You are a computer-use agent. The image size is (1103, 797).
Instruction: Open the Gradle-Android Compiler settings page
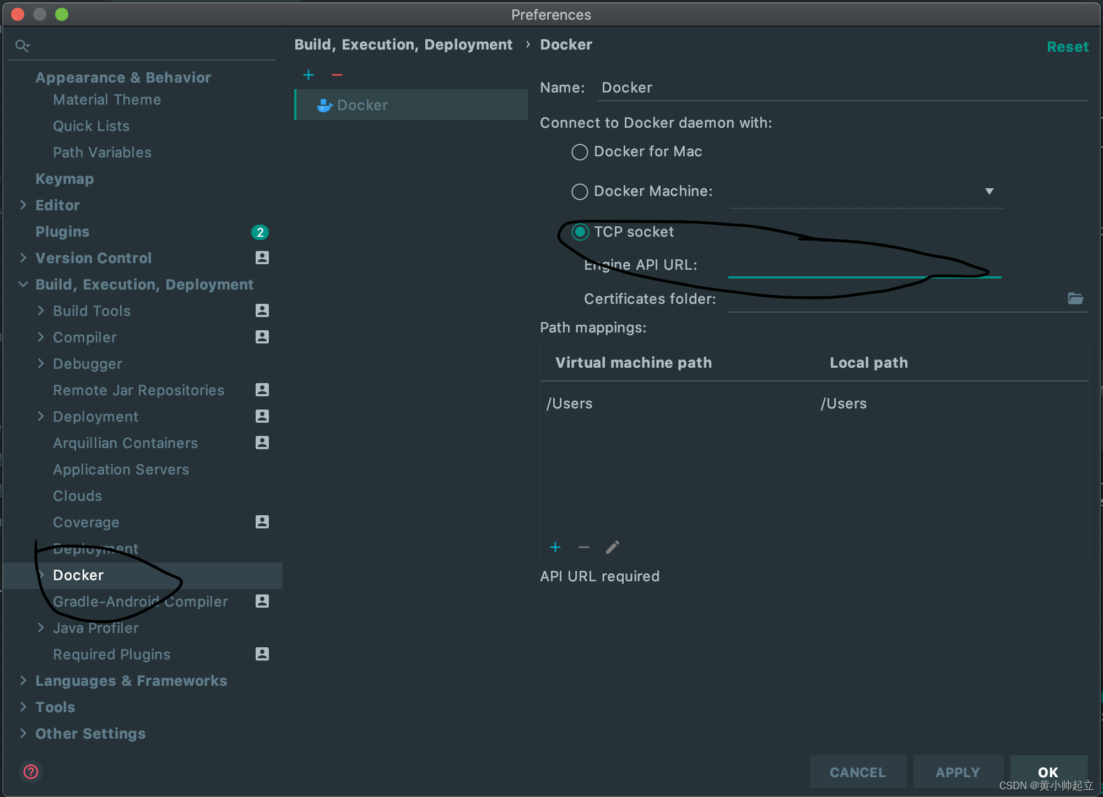pos(140,602)
